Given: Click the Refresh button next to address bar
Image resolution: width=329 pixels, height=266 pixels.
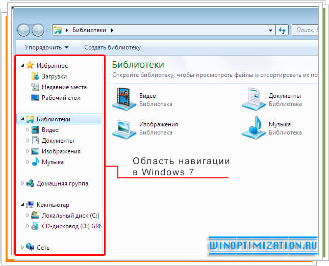Looking at the screenshot, I should tap(282, 30).
